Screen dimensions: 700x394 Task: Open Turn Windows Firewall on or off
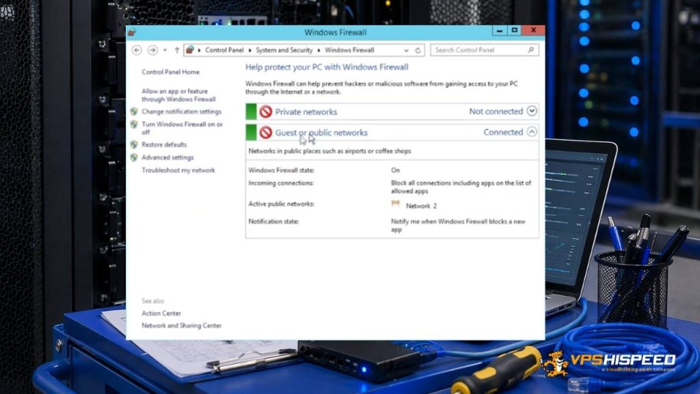182,128
